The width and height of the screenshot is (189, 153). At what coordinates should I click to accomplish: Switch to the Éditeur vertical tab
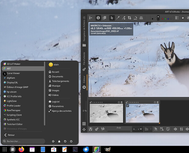84,79
